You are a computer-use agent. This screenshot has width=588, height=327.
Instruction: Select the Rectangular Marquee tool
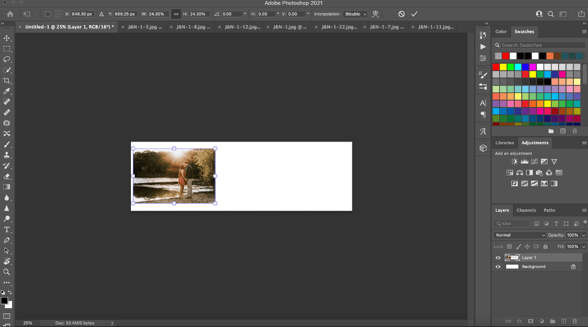pyautogui.click(x=7, y=49)
